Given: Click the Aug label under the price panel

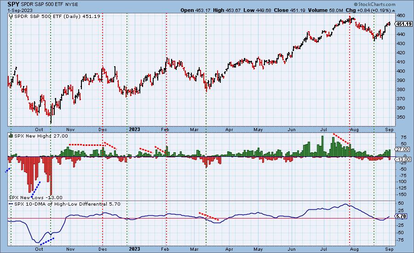Looking at the screenshot, I should pyautogui.click(x=354, y=129).
